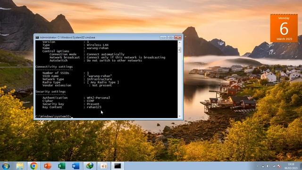Click the cmd scrollbar down arrow
The width and height of the screenshot is (302, 170).
click(179, 116)
